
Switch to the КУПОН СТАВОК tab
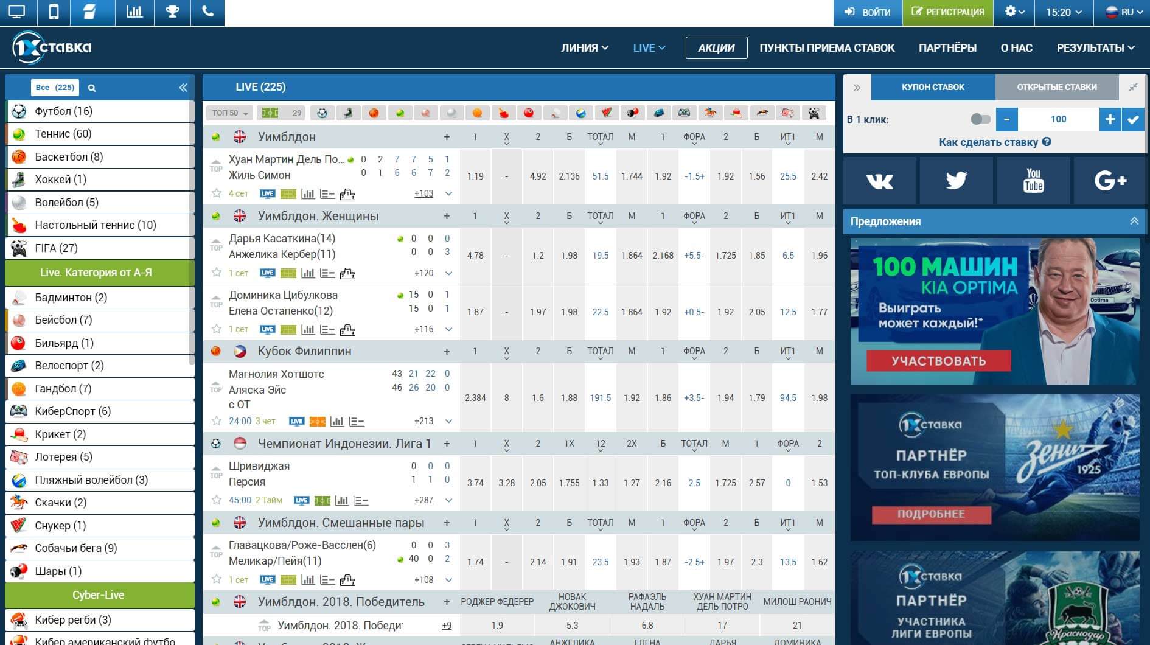point(933,87)
